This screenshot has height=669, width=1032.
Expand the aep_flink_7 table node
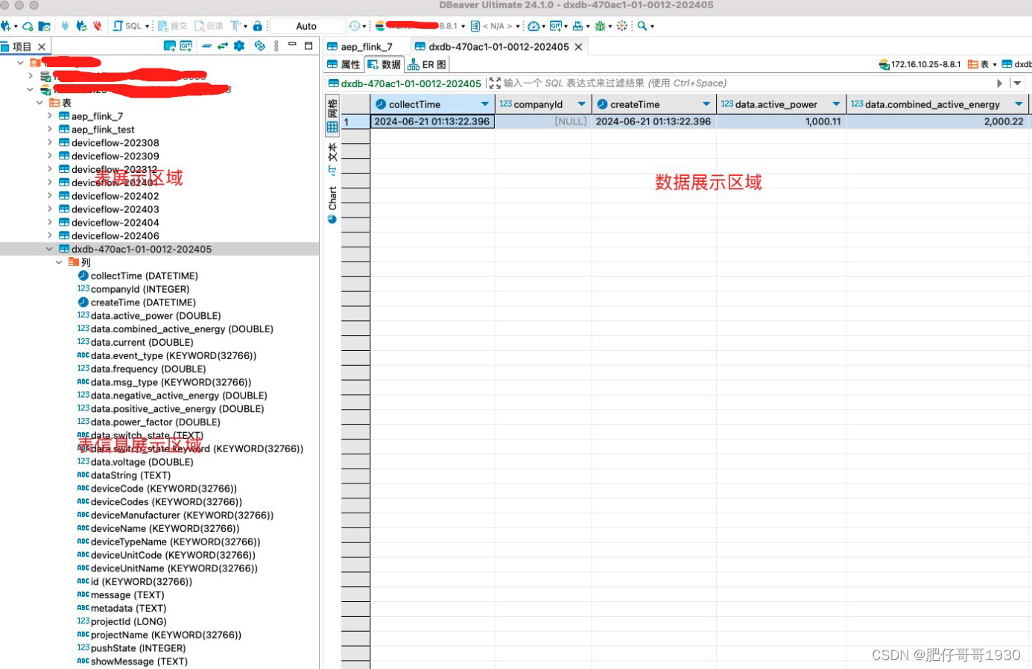(50, 116)
